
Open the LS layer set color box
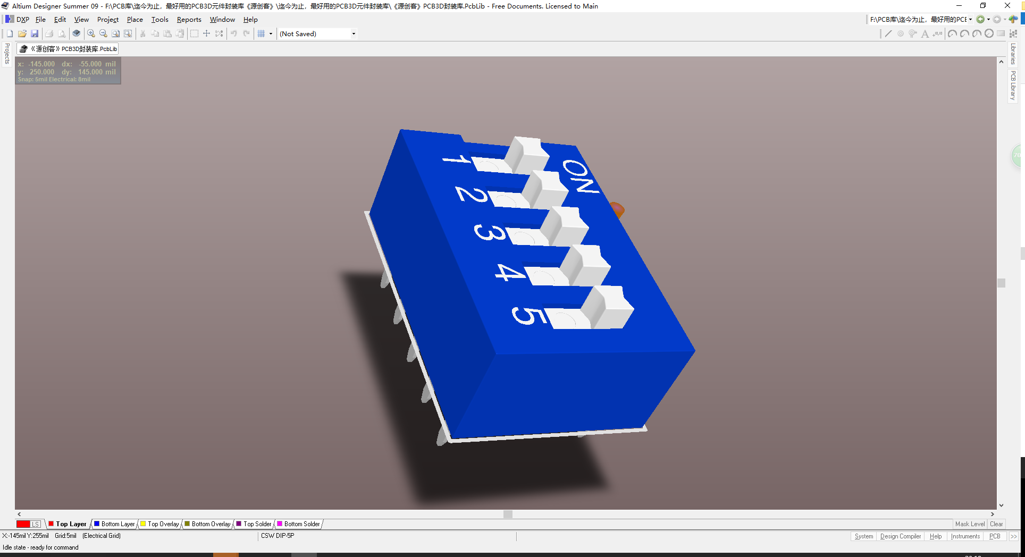29,524
